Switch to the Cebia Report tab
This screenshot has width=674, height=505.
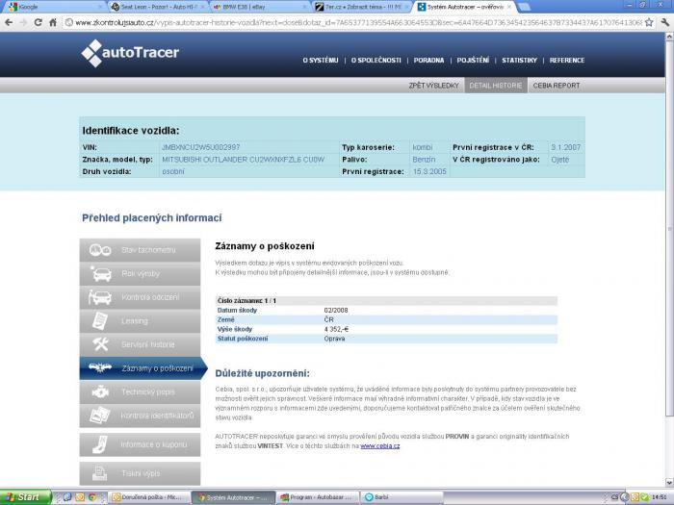556,86
